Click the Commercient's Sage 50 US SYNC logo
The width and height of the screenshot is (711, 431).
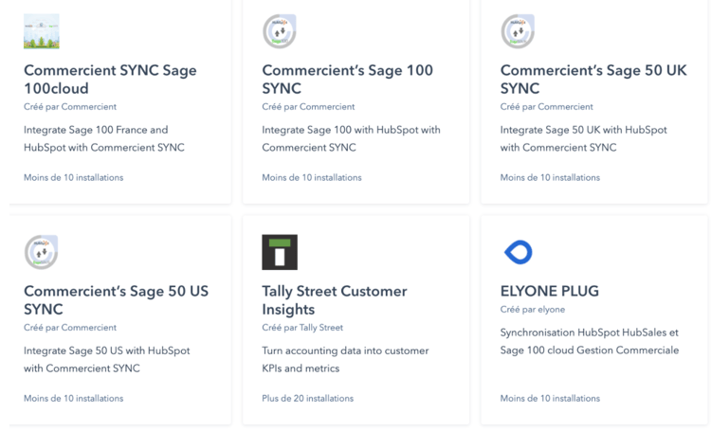point(42,252)
